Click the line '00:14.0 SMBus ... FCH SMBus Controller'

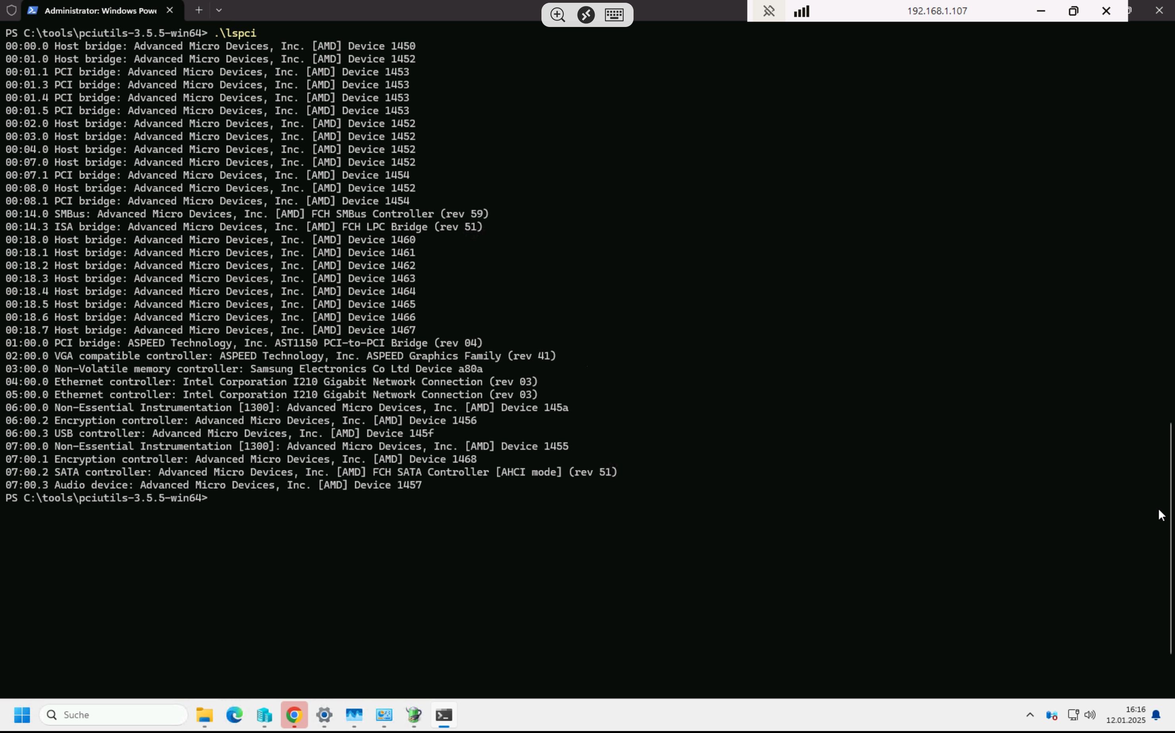247,214
